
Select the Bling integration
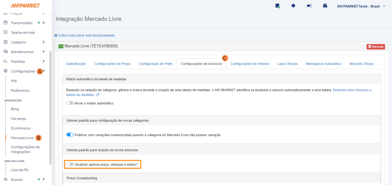15,109
